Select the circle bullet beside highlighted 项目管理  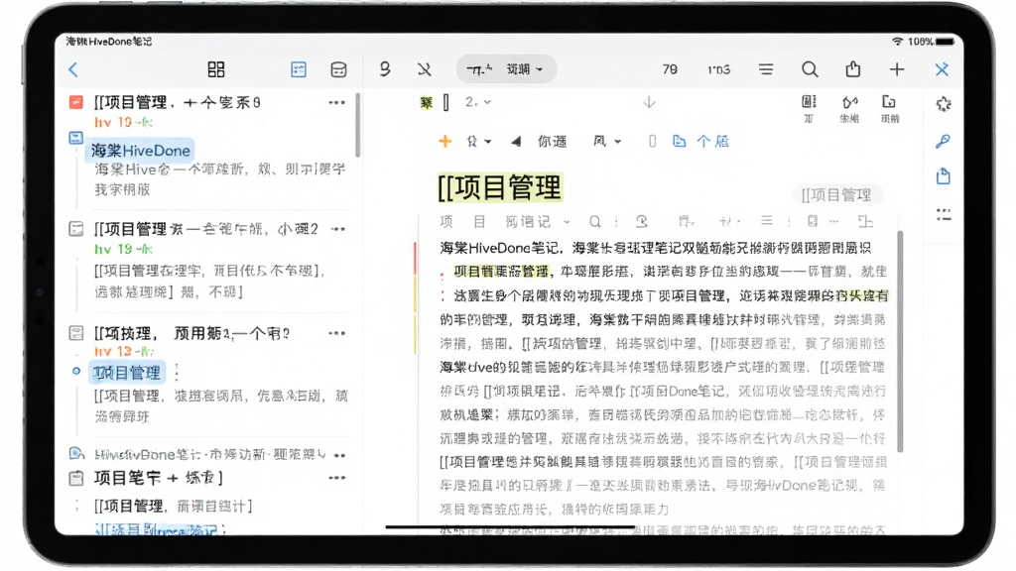click(76, 371)
